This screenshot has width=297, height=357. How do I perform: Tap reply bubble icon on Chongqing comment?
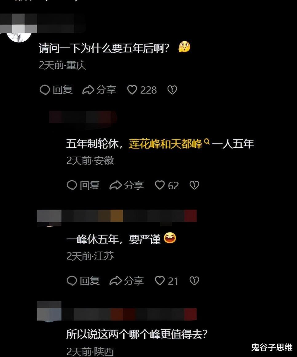coord(45,90)
